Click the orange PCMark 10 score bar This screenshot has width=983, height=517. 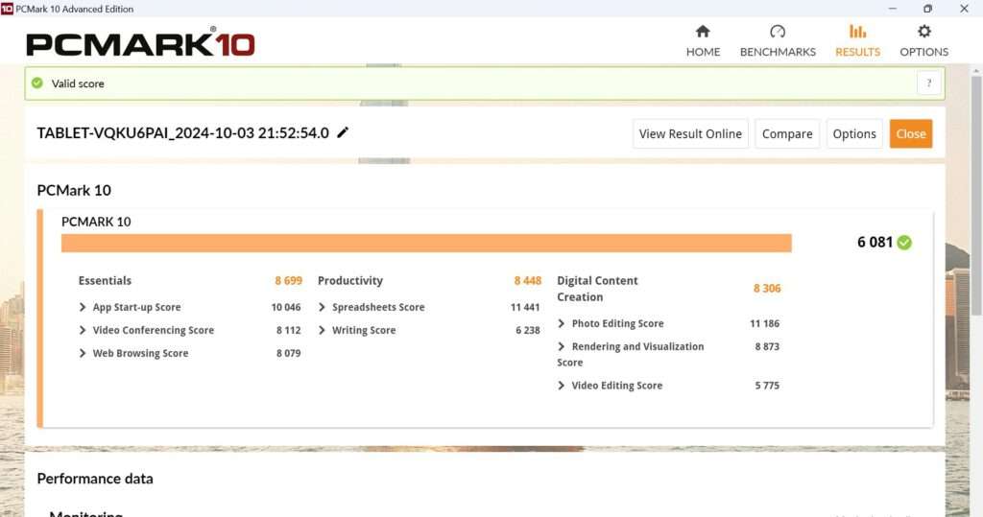[x=426, y=244]
